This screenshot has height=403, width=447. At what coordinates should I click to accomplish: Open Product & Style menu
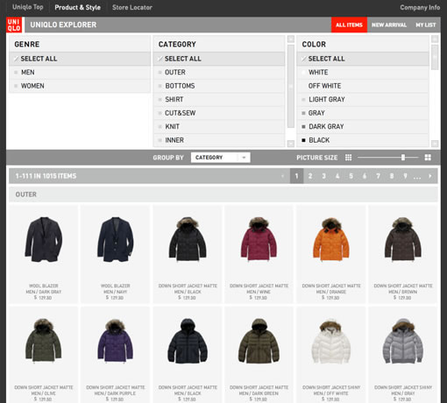(77, 8)
